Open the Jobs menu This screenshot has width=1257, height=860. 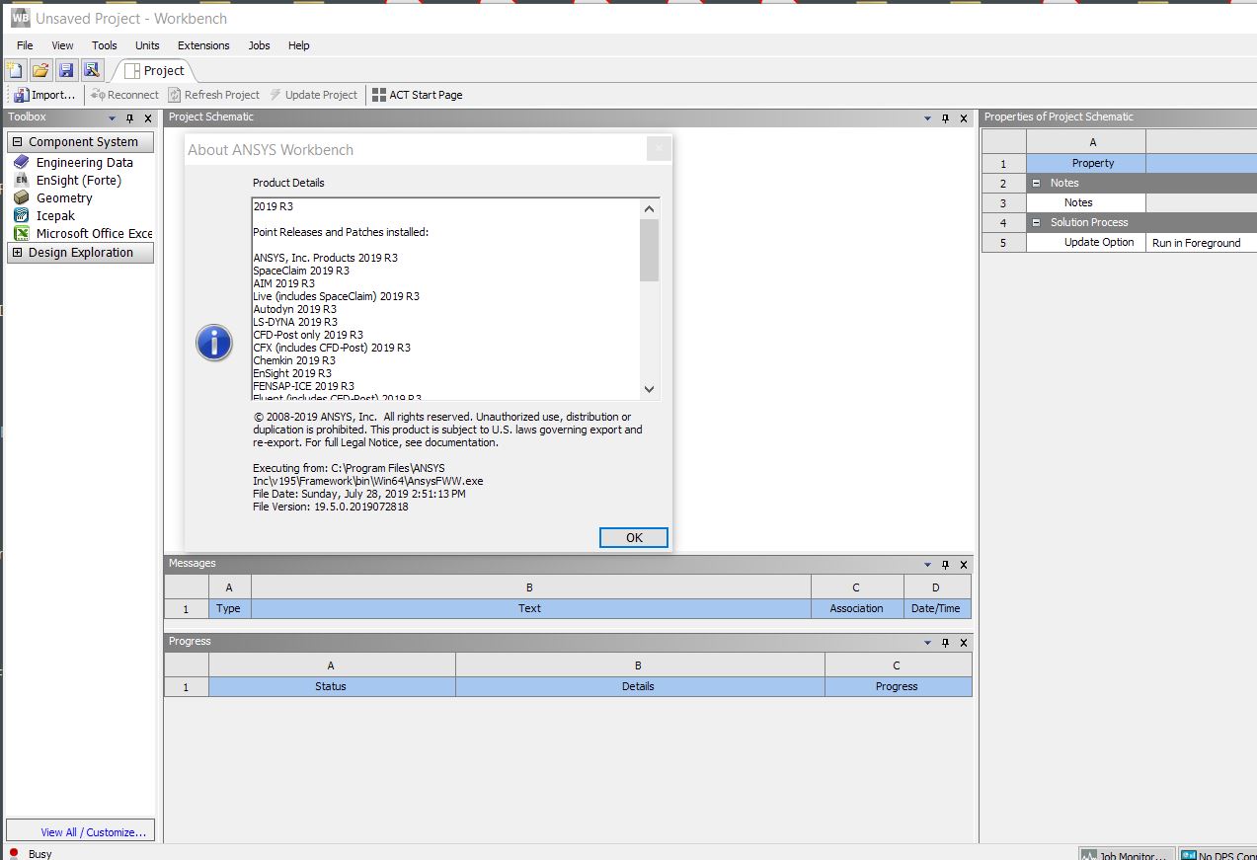(259, 45)
